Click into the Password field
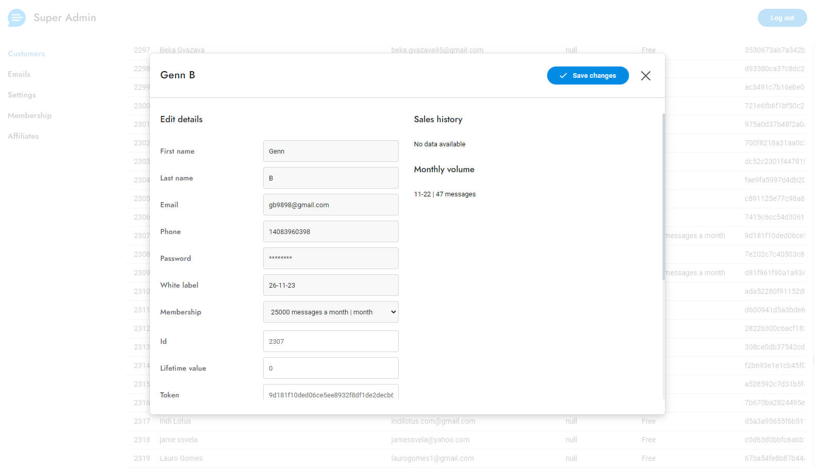 [x=331, y=258]
